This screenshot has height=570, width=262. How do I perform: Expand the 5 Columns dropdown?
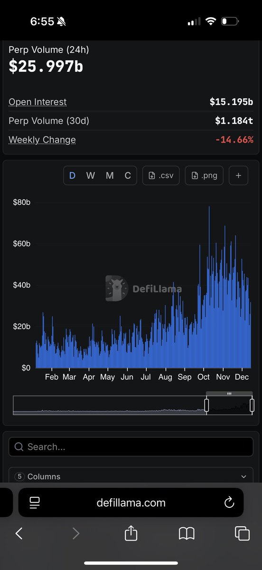131,476
